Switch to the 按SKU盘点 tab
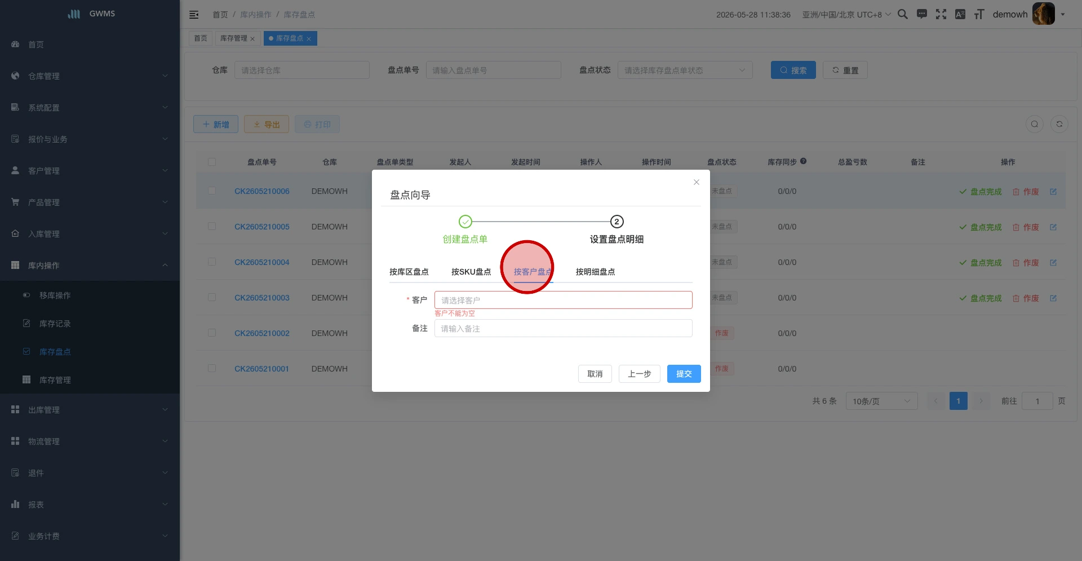Image resolution: width=1082 pixels, height=561 pixels. [x=471, y=272]
